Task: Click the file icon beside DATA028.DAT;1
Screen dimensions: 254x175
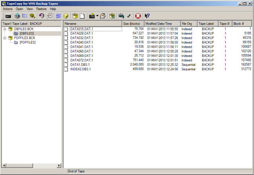Action: coord(66,33)
